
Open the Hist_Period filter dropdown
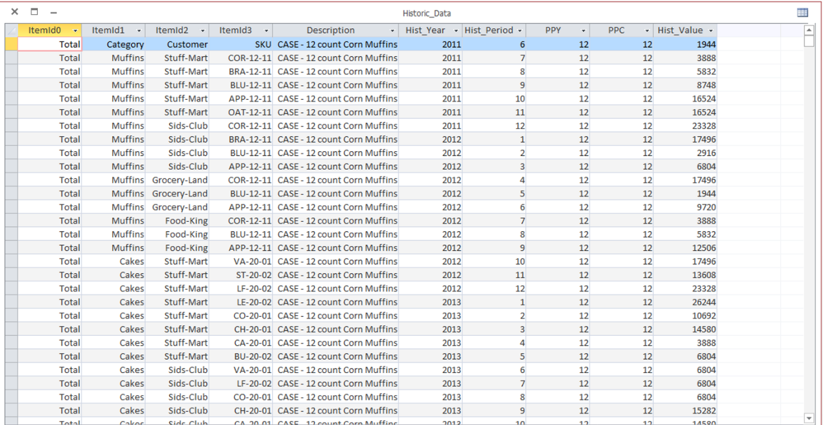(x=519, y=30)
